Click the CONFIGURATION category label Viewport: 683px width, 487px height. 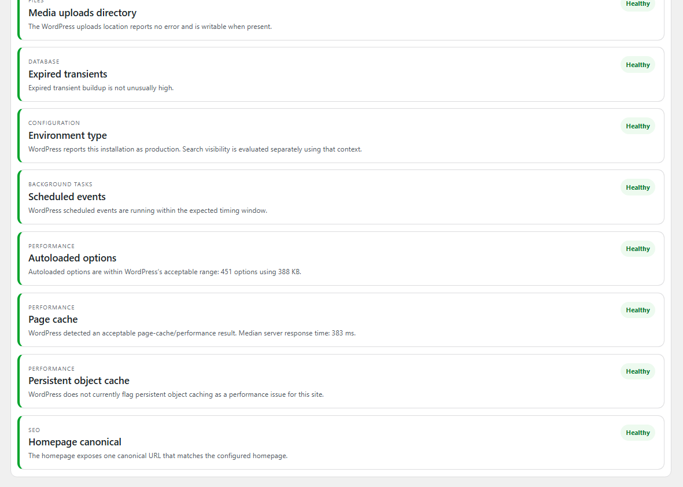[54, 123]
